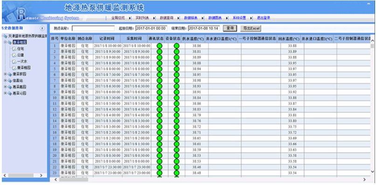Open the 系统设置 menu
This screenshot has height=185, width=376.
coord(239,18)
